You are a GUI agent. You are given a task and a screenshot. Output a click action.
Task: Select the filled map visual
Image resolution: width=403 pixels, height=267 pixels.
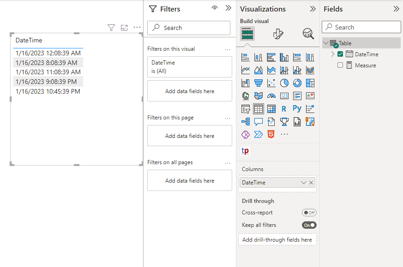point(259,96)
